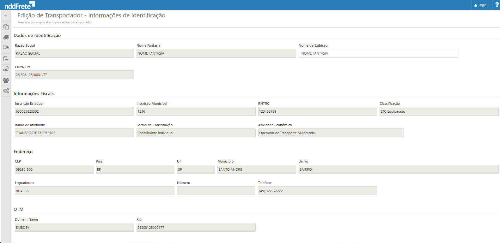Open the users group sidebar icon
Screen dimensions: 500x243
(x=6, y=80)
